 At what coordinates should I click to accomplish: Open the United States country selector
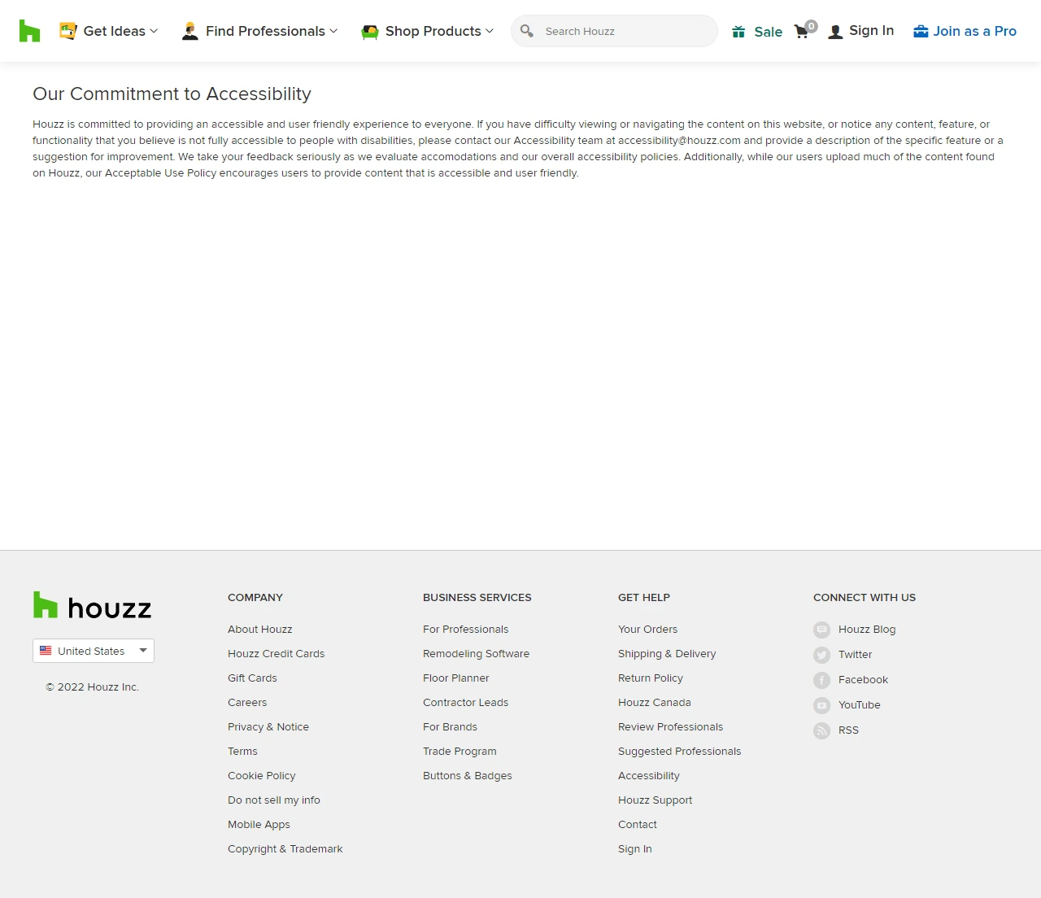tap(93, 651)
